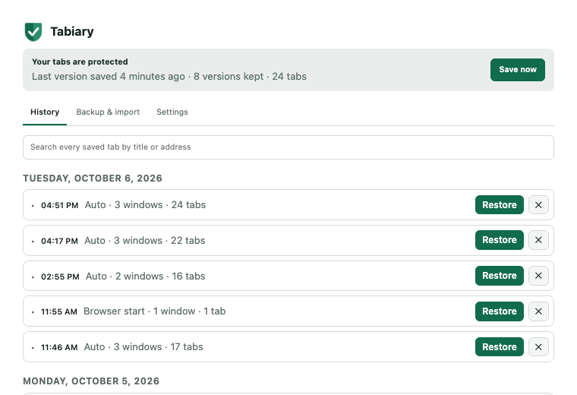Click the 11:55 AM timestamp
This screenshot has width=577, height=395.
click(x=59, y=311)
